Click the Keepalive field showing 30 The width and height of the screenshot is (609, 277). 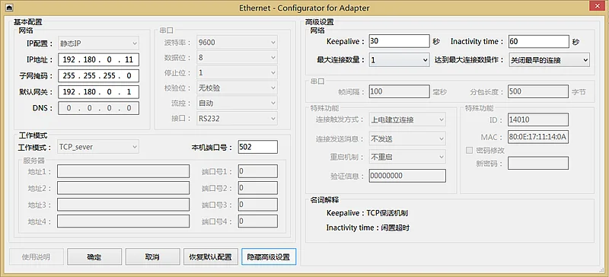point(399,41)
